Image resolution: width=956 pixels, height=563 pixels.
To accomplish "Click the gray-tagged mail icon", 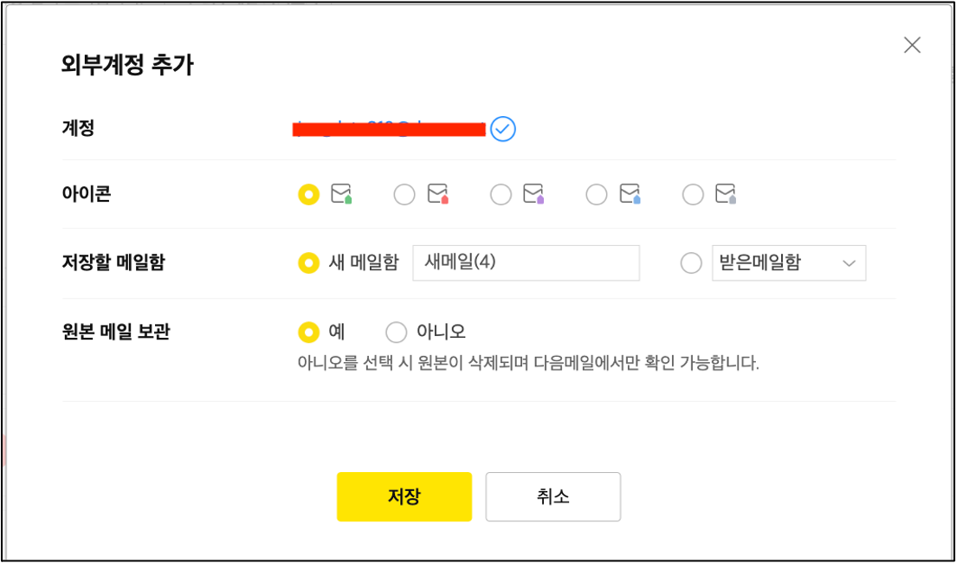I will point(726,194).
